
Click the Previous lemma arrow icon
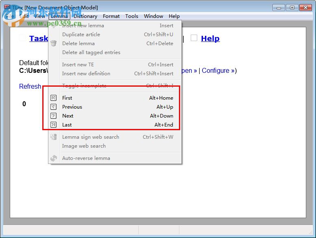(53, 107)
